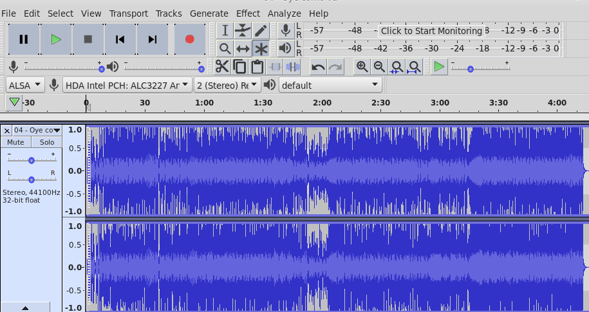
Task: Click the Stereo, 44100Hz track info text
Action: pyautogui.click(x=31, y=192)
